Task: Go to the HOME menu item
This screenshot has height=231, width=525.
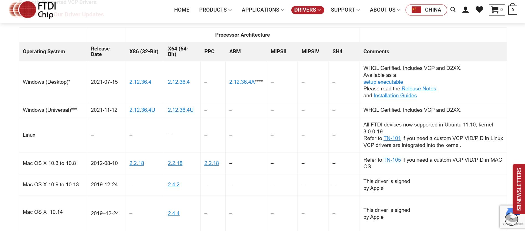Action: pyautogui.click(x=182, y=10)
